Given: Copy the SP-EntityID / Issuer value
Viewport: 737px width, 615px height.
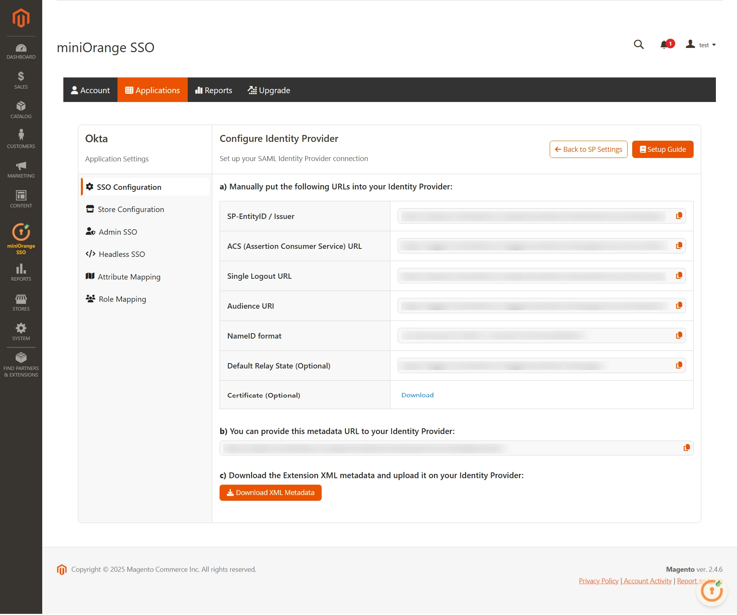Looking at the screenshot, I should pos(679,215).
